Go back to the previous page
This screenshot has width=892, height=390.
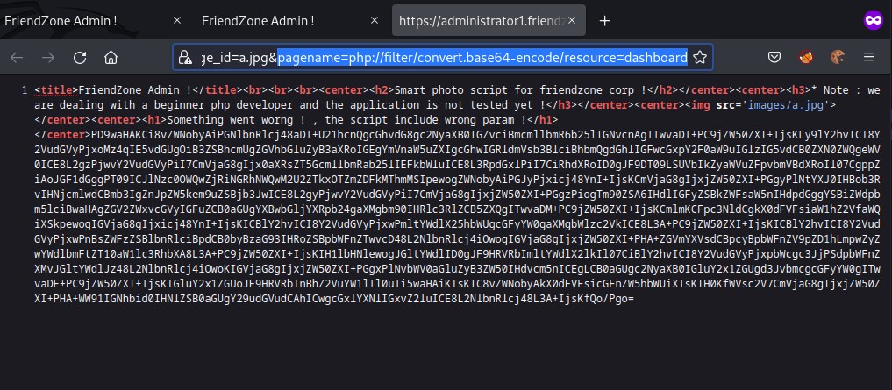coord(17,58)
